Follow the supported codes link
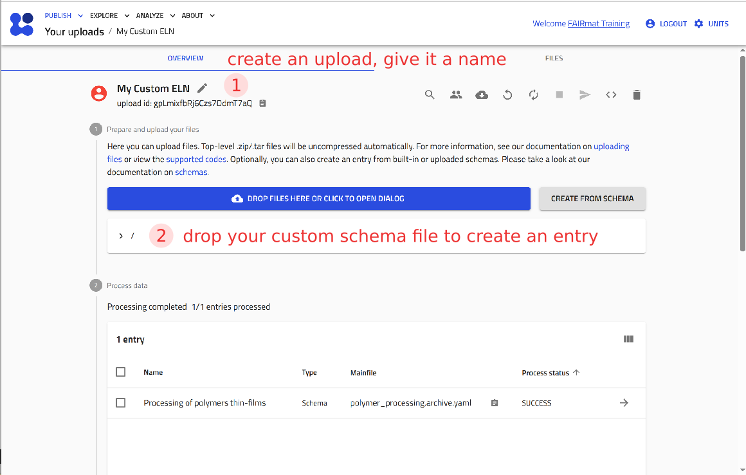 196,159
